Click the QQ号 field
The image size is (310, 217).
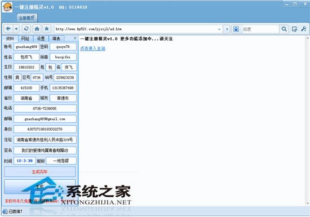point(65,77)
